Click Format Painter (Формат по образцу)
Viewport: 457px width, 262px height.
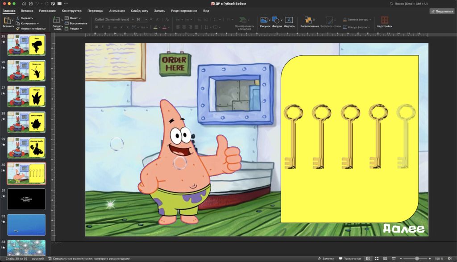tap(31, 29)
